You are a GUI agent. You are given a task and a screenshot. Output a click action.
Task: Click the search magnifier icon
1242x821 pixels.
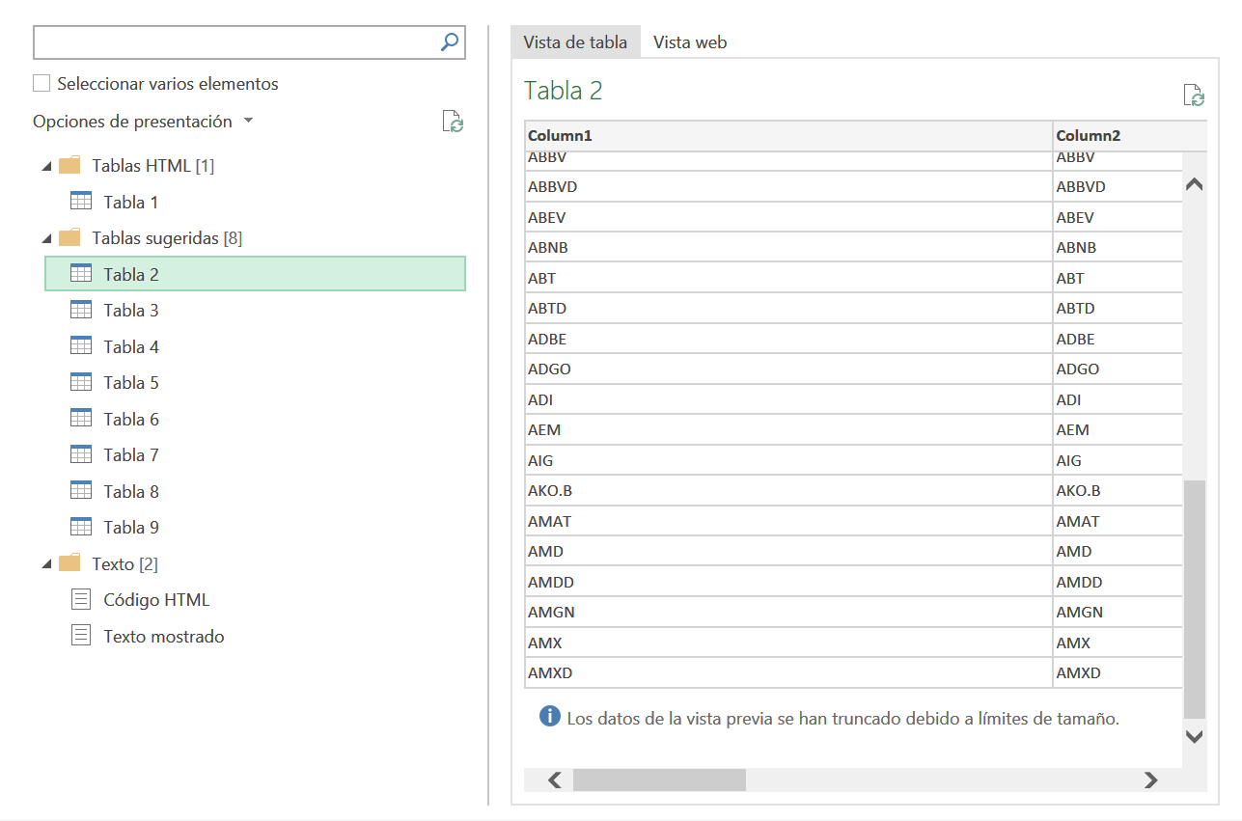450,41
